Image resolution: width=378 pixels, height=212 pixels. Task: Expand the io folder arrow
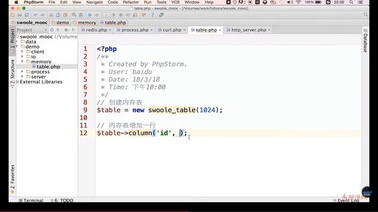click(x=22, y=57)
